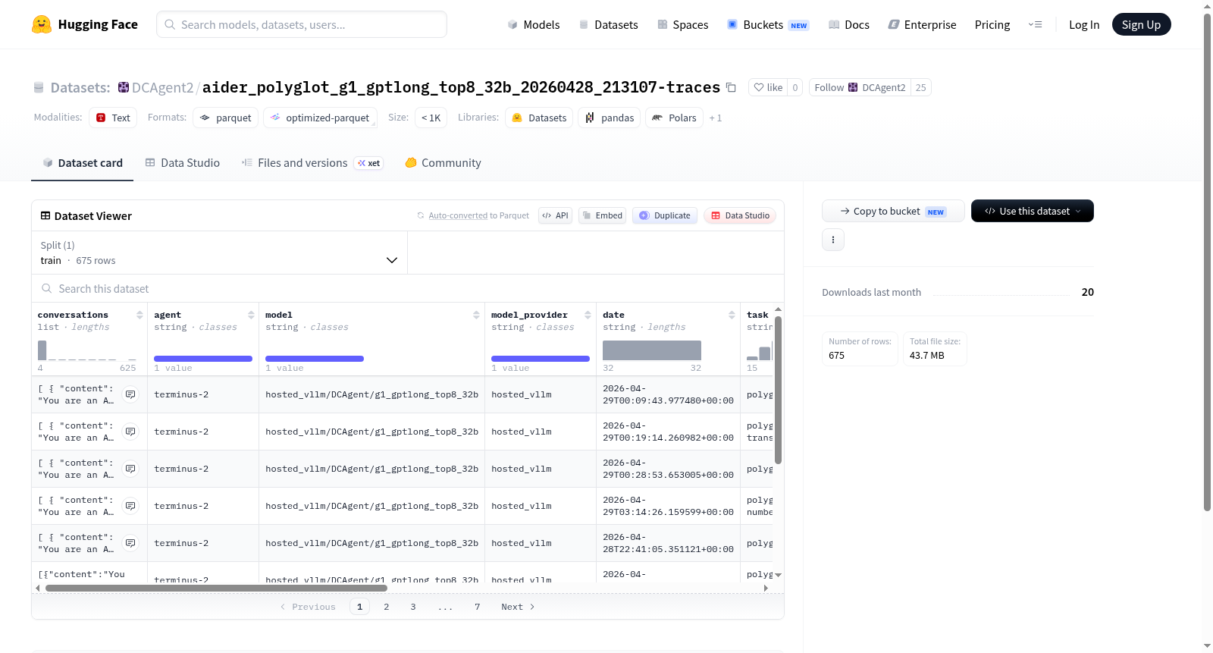The height and width of the screenshot is (653, 1213).
Task: Click the DCAgent2 organization avatar icon
Action: 124,87
